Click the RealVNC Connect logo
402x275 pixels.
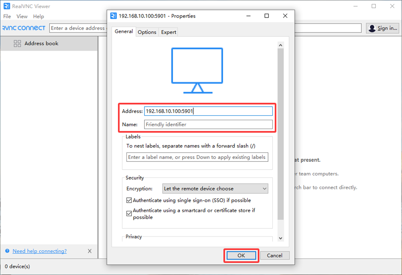pos(24,28)
